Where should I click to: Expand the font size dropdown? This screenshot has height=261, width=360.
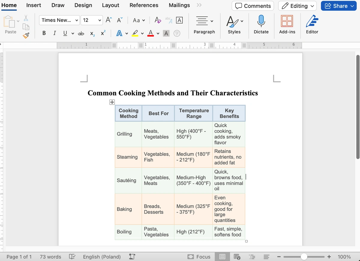(100, 20)
